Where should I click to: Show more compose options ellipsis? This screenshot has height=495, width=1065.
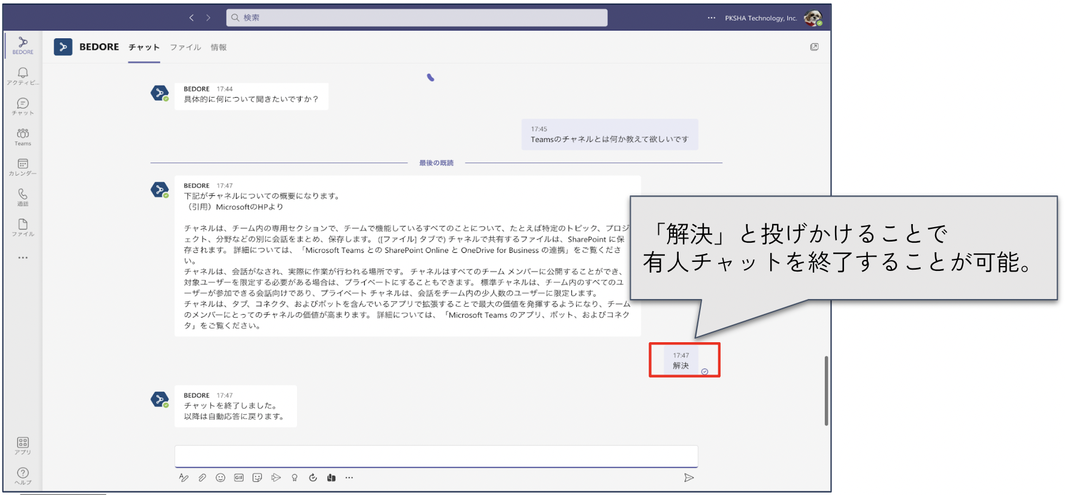coord(349,478)
